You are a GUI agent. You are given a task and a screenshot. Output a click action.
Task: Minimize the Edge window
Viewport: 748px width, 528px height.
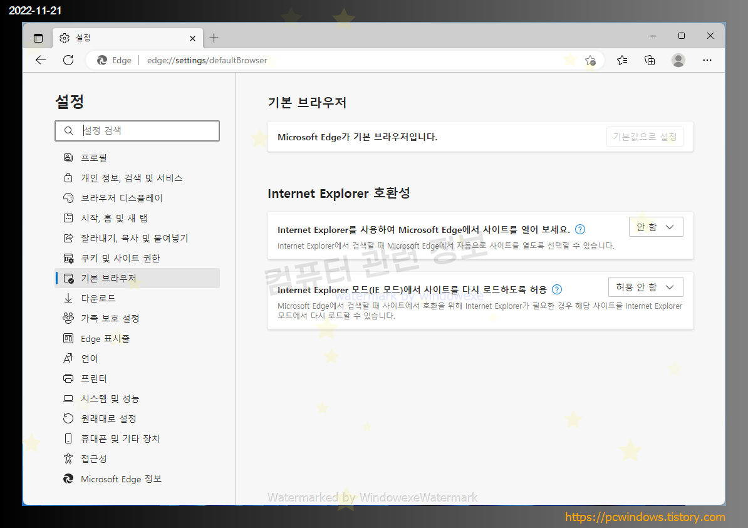[653, 36]
